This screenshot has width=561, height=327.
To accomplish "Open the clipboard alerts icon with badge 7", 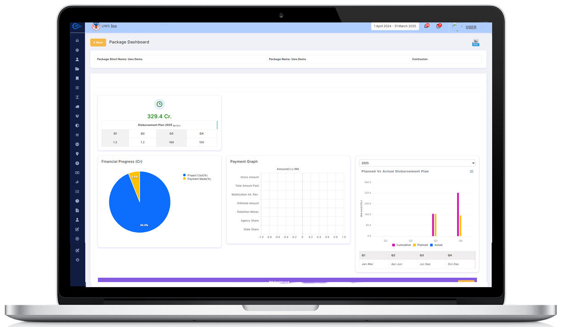I will (438, 27).
